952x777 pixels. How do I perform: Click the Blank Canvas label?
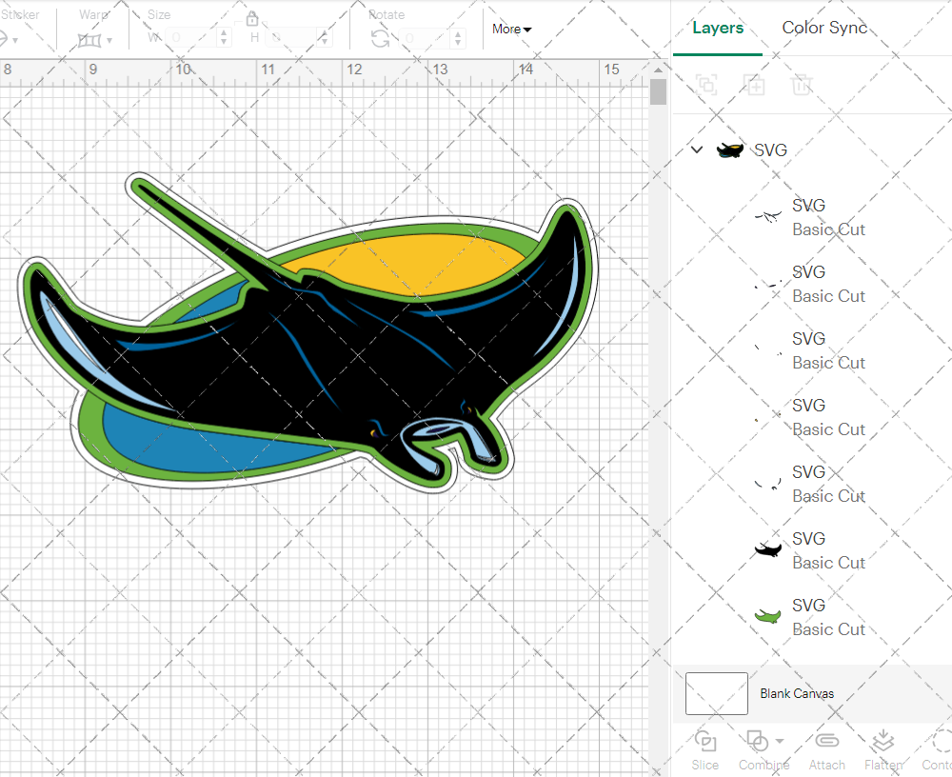pos(797,693)
